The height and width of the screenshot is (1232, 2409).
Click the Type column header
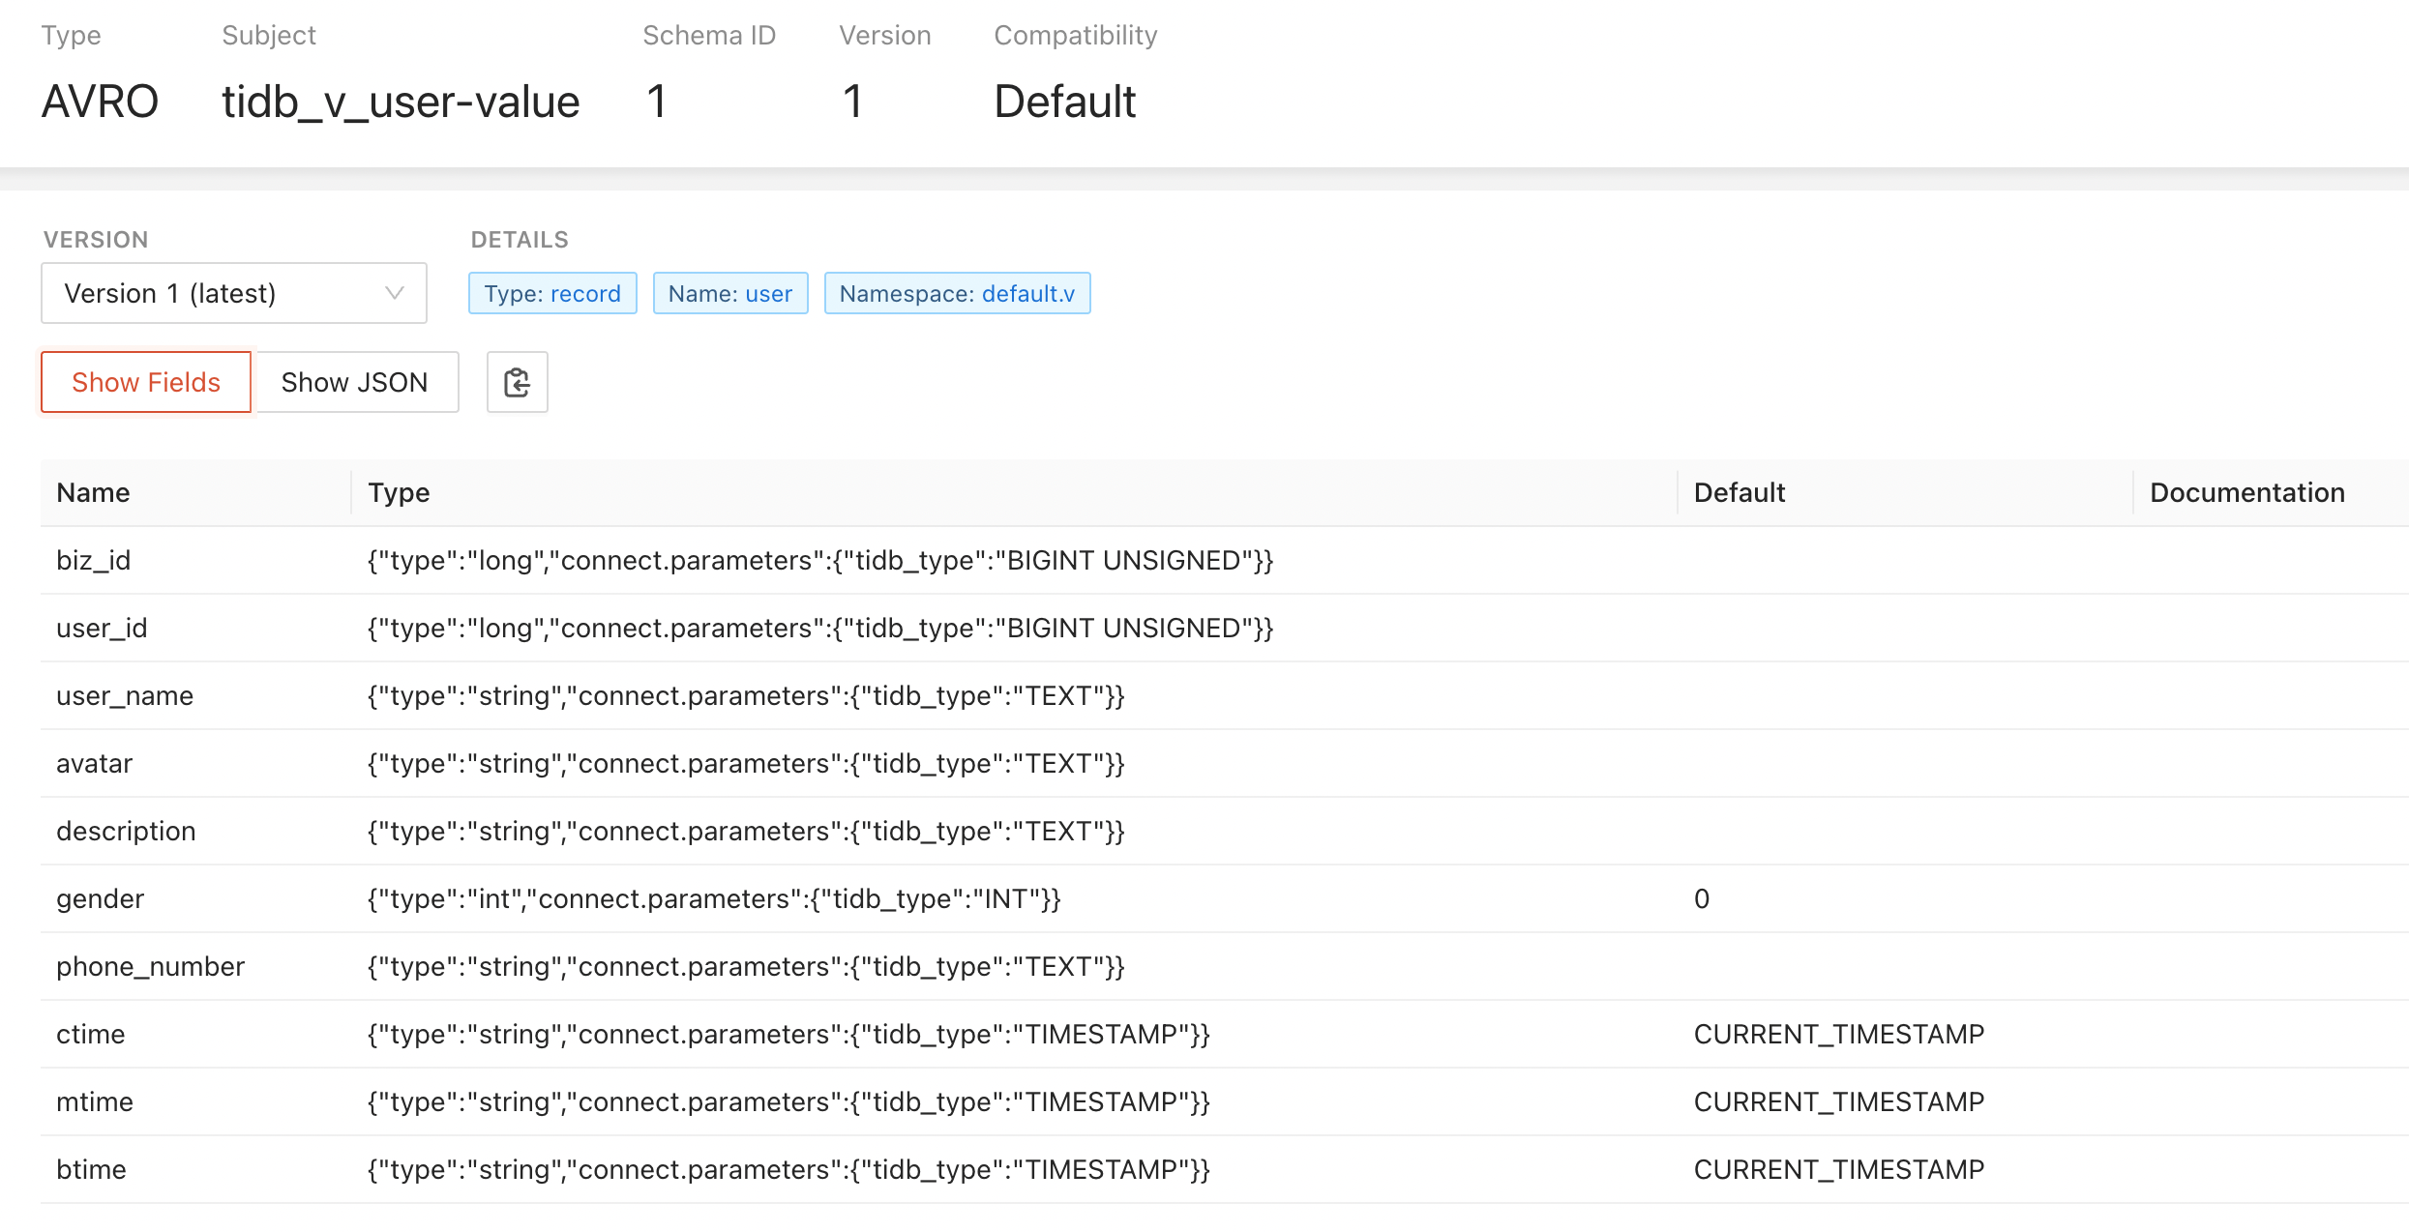click(399, 492)
